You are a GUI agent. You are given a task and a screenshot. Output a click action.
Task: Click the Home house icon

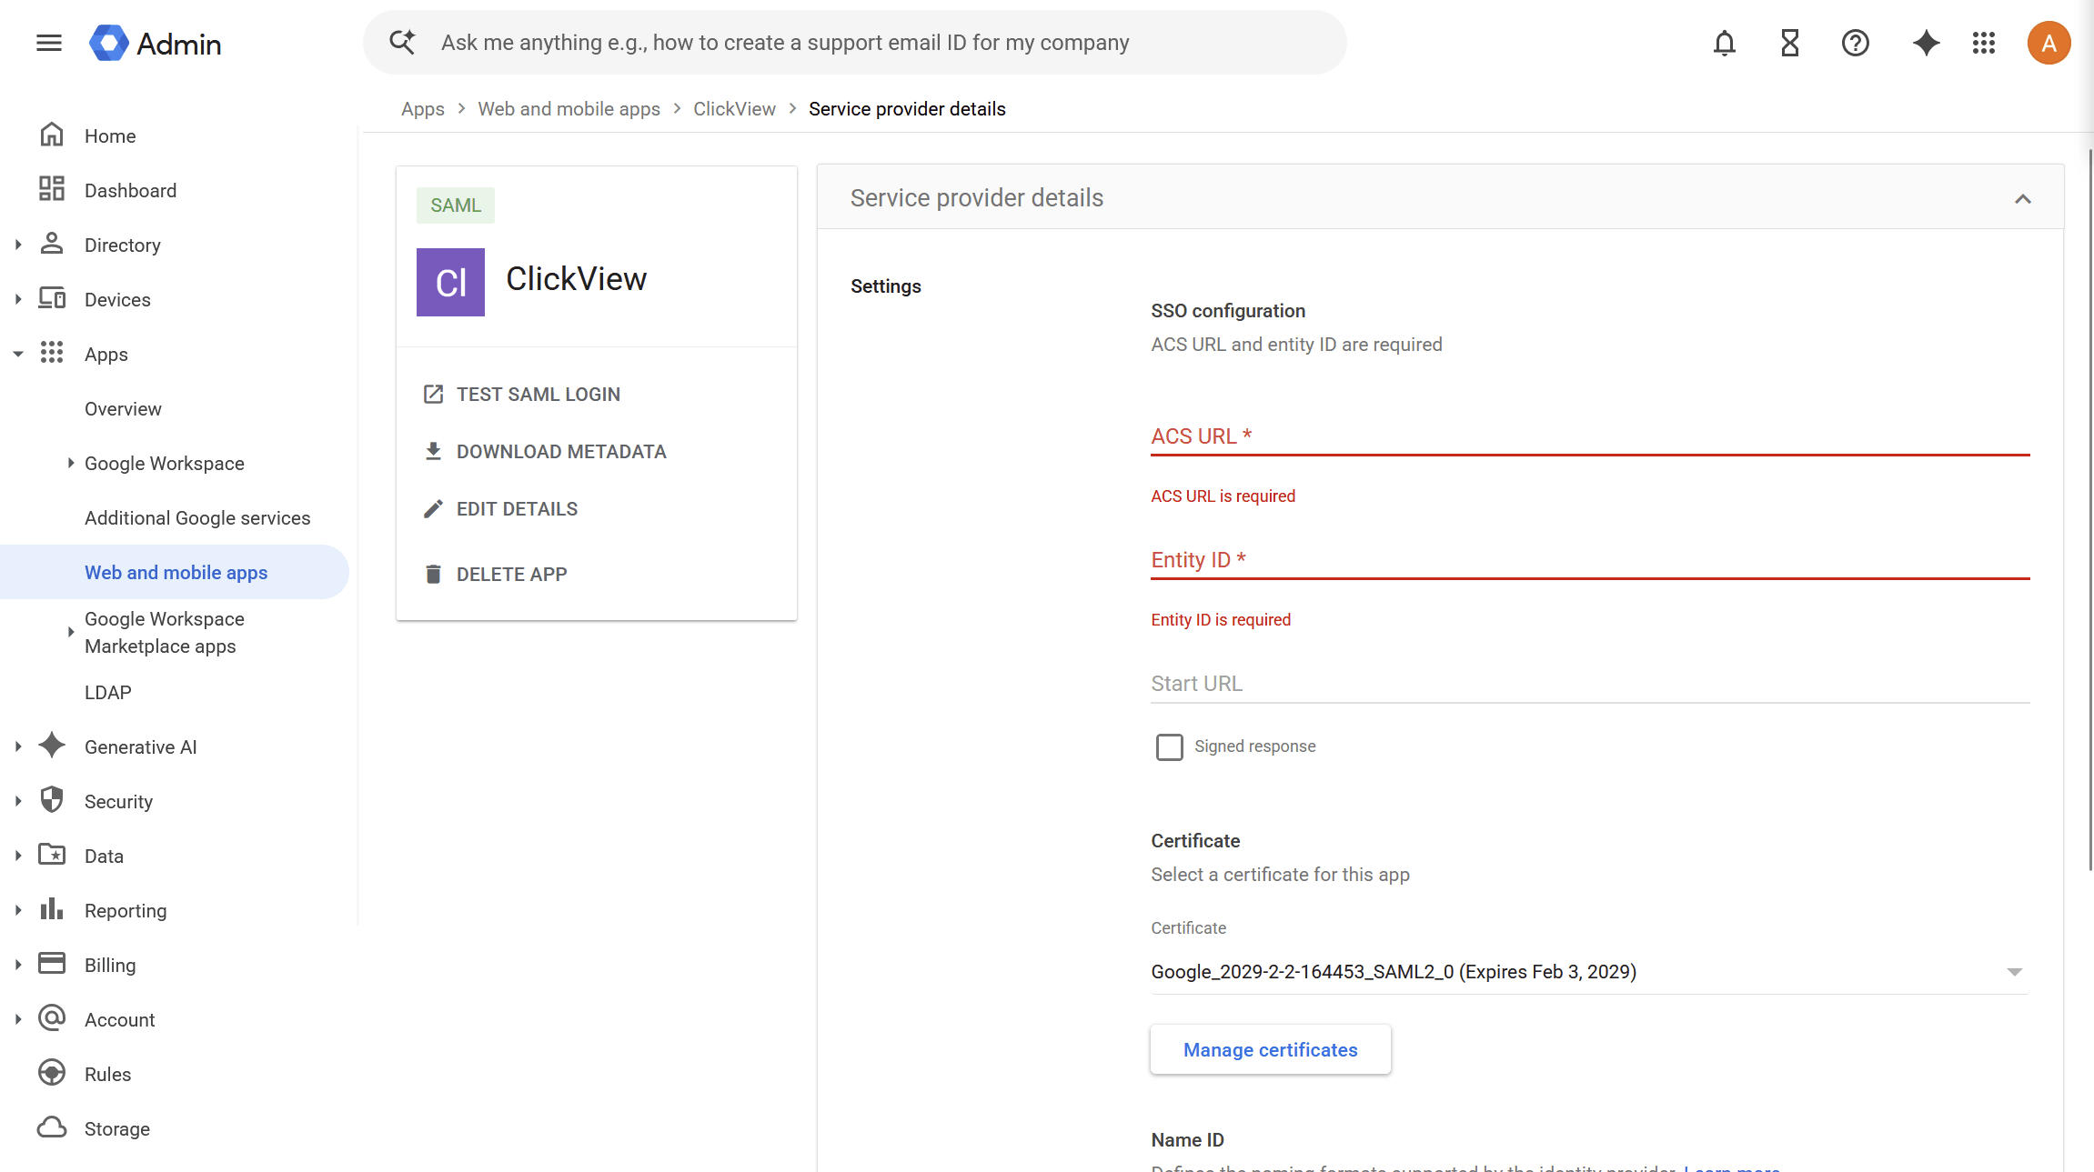[x=52, y=135]
